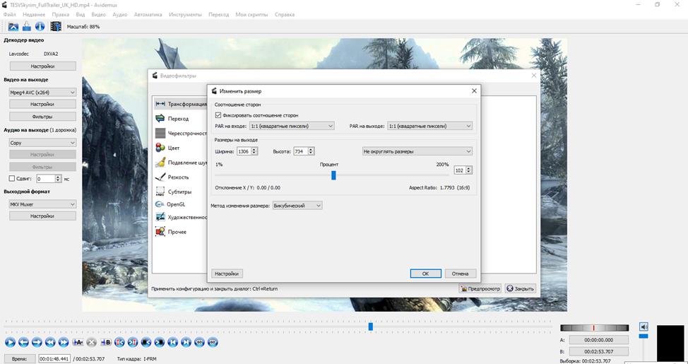Set end marker B
Image resolution: width=688 pixels, height=364 pixels.
tap(106, 342)
